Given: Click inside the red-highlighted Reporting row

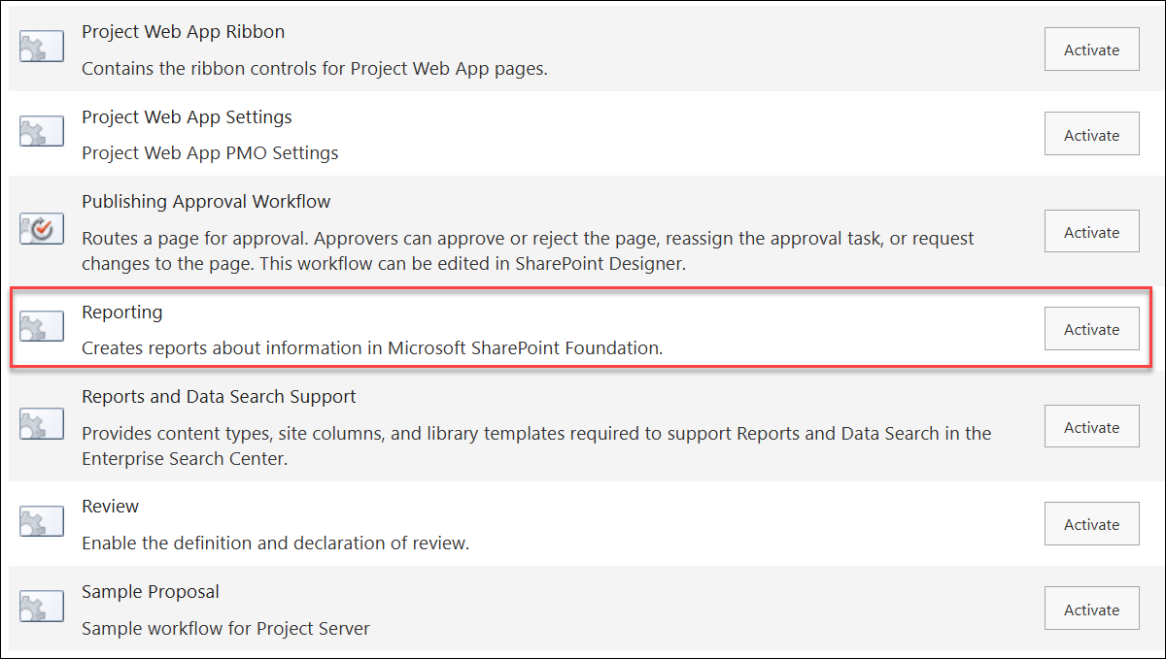Looking at the screenshot, I should tap(583, 328).
